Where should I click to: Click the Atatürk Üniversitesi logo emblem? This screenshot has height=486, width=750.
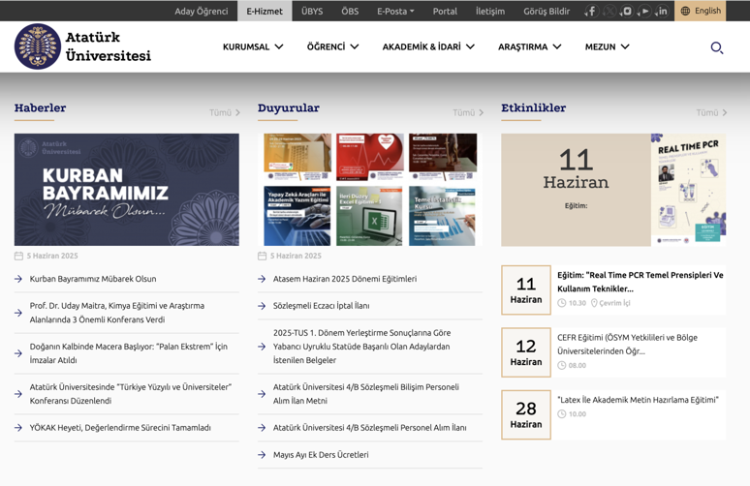tap(38, 46)
